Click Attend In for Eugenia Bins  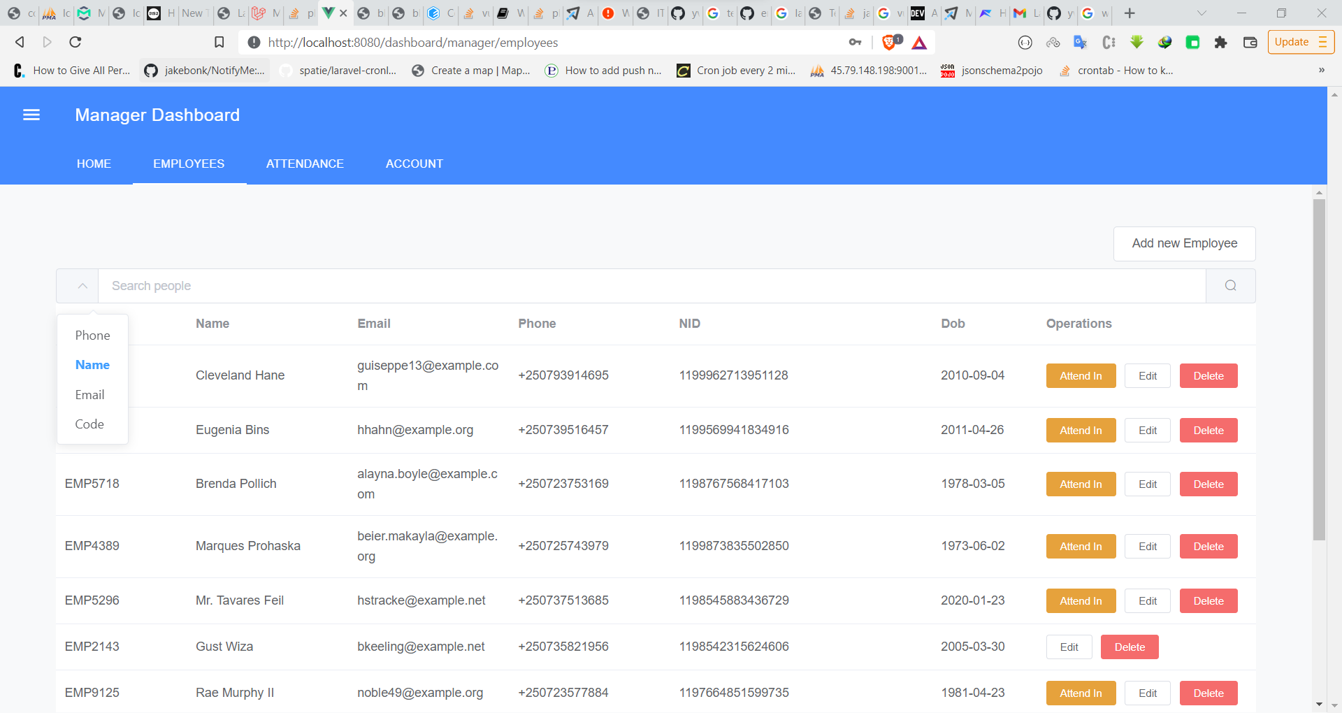(x=1080, y=430)
